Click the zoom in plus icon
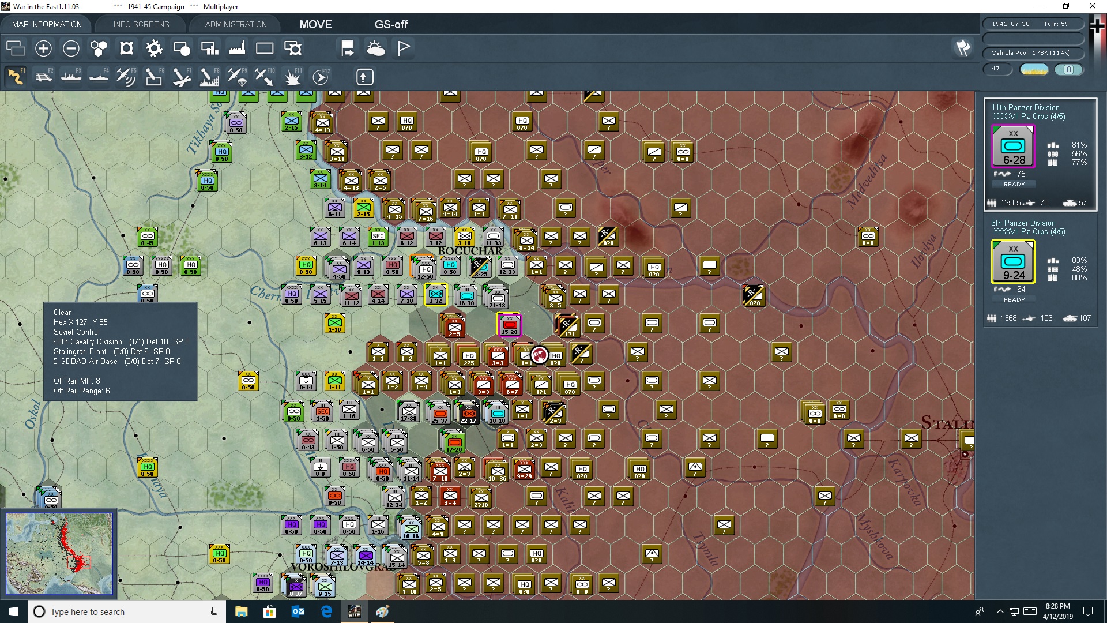 point(43,48)
